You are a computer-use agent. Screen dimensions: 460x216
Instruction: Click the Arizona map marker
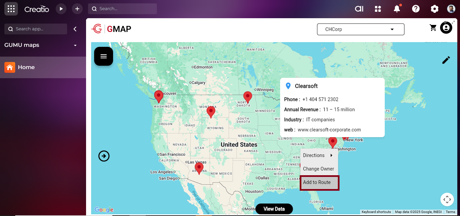click(x=199, y=168)
